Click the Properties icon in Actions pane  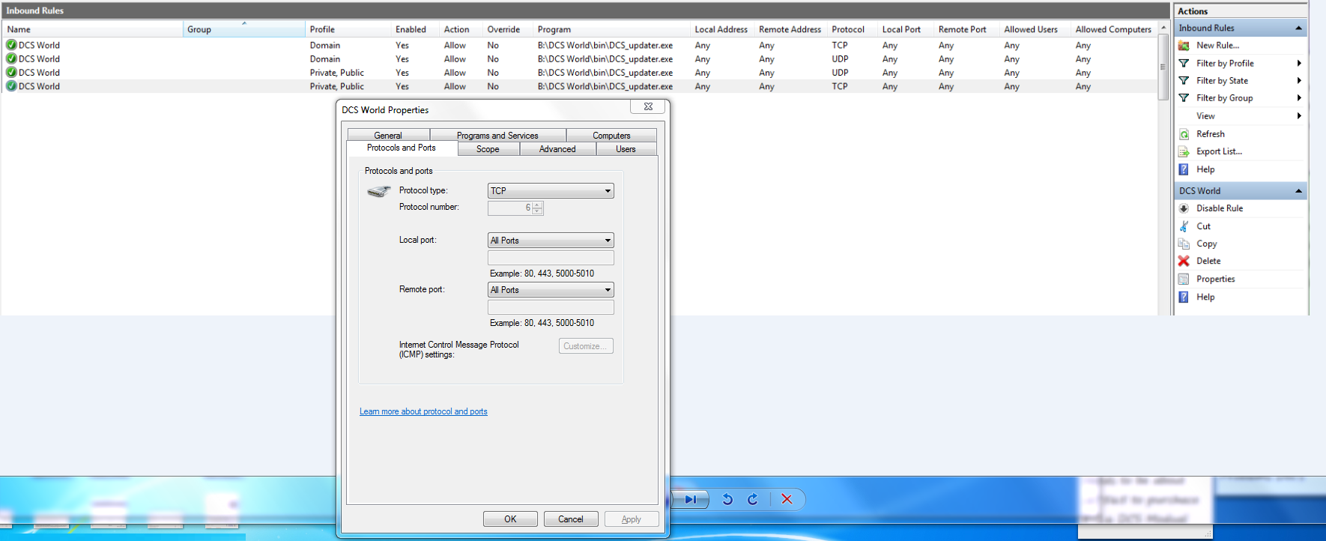[1184, 279]
